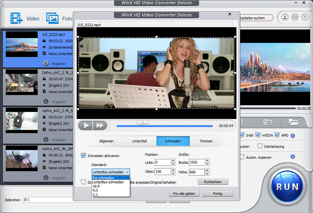Enable Autom. kopieren checkbox
Screen dimensions: 313x213
242,157
